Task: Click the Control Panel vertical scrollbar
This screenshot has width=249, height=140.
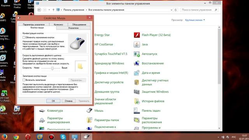Action: [x=219, y=56]
